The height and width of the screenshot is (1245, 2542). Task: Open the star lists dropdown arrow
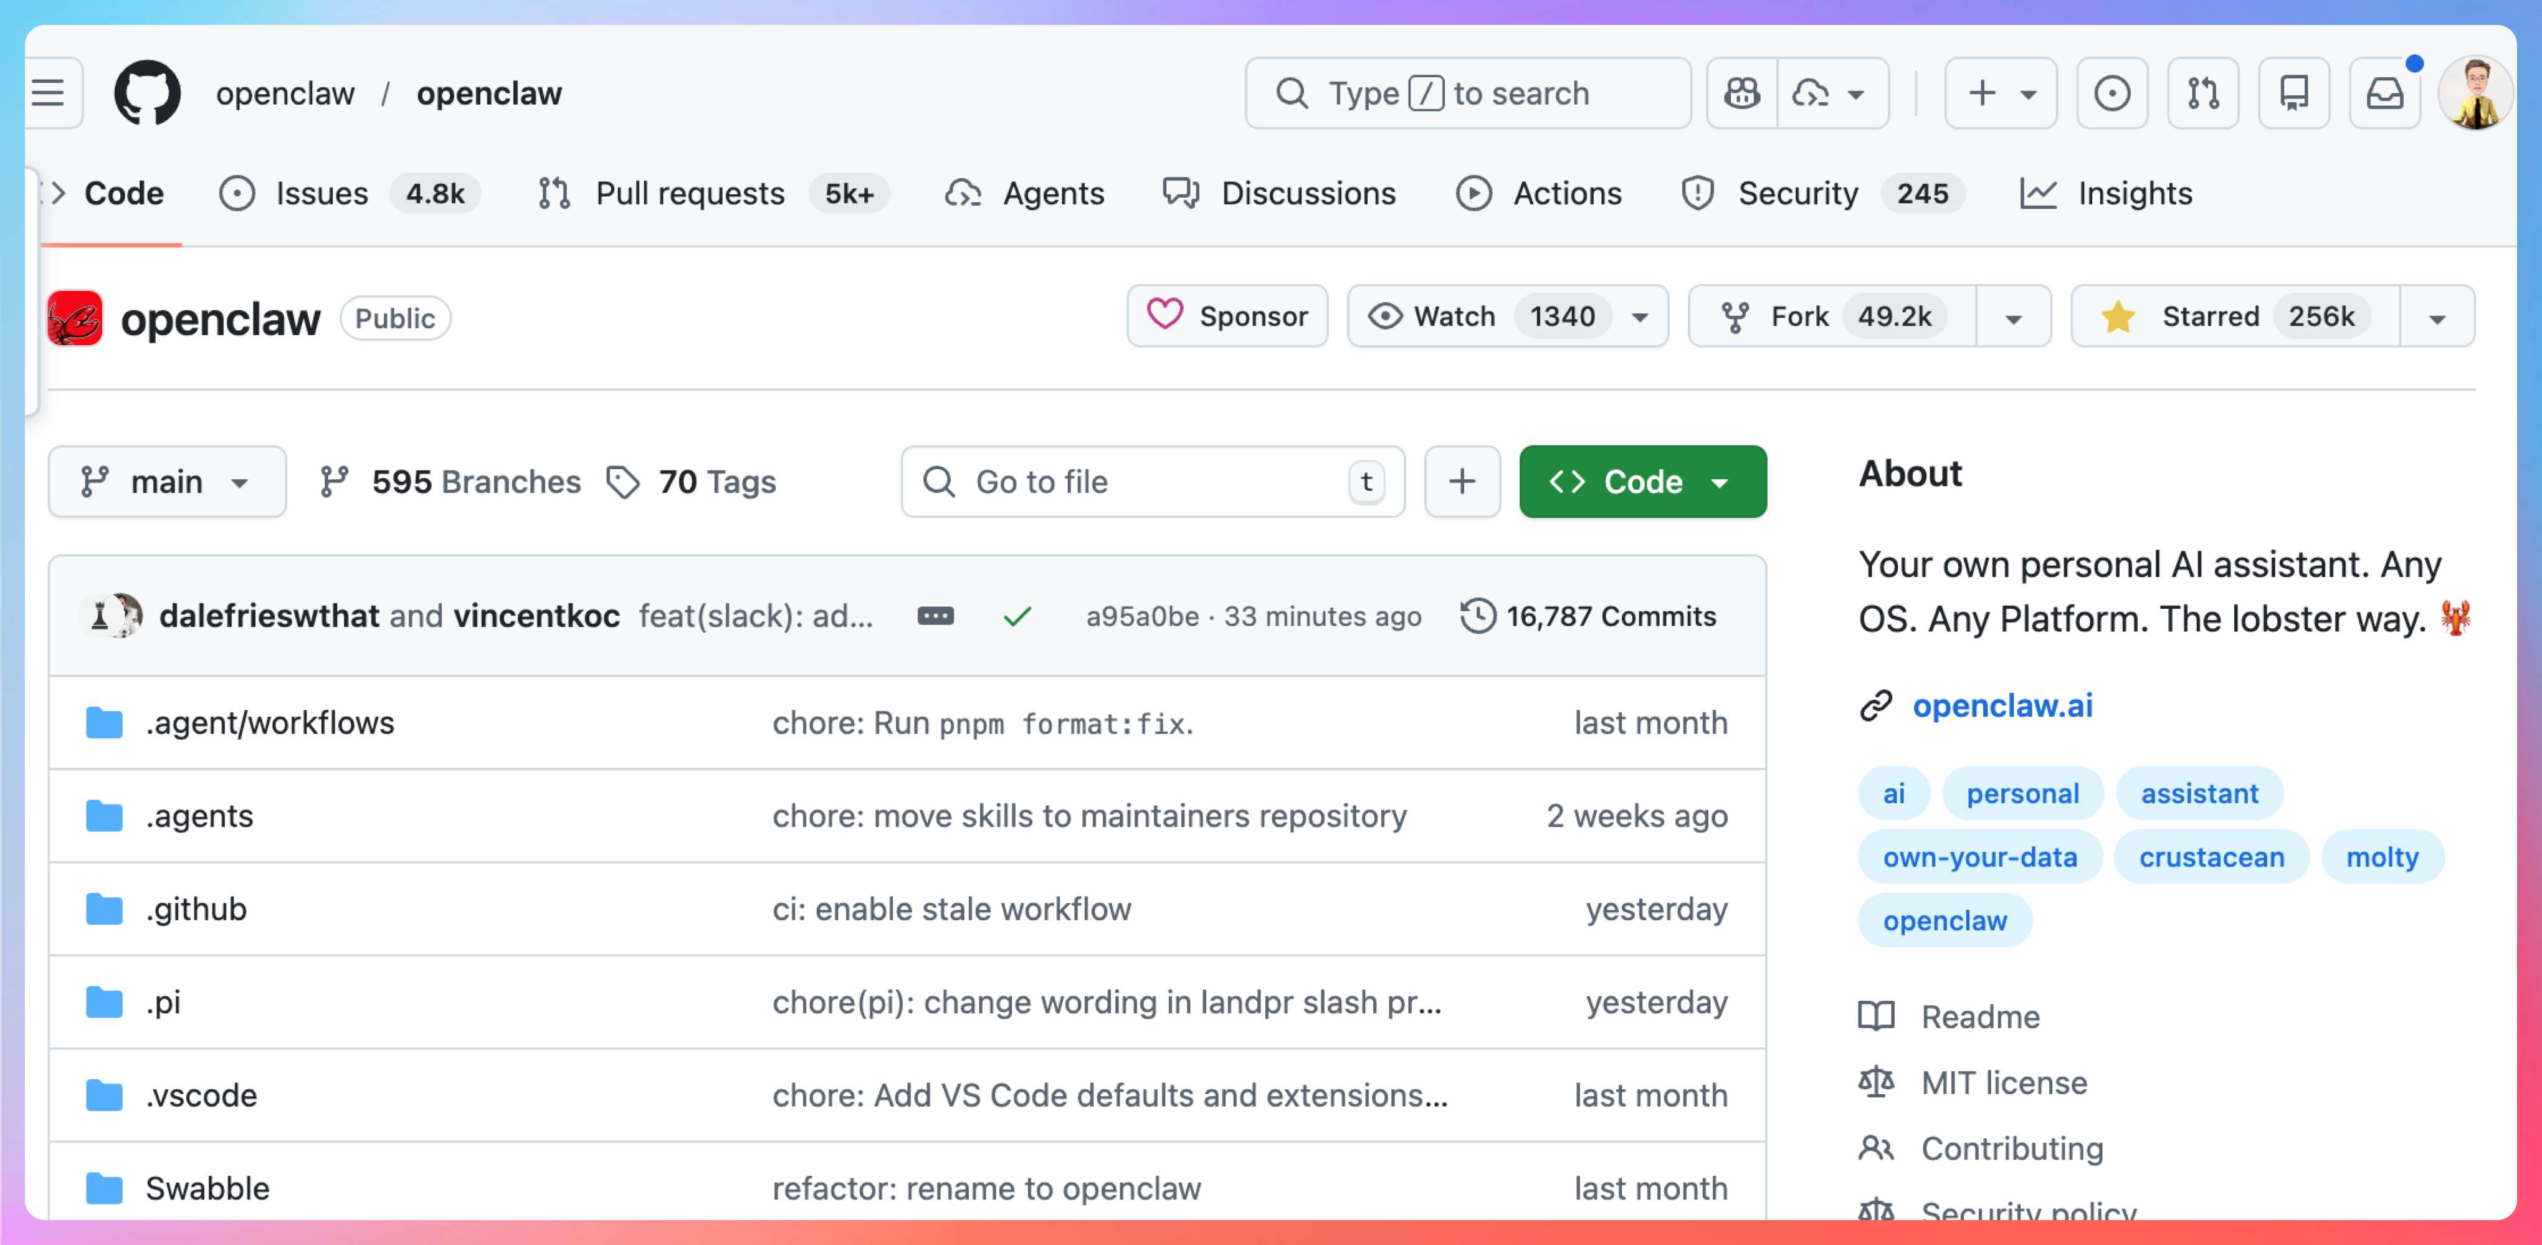2437,318
